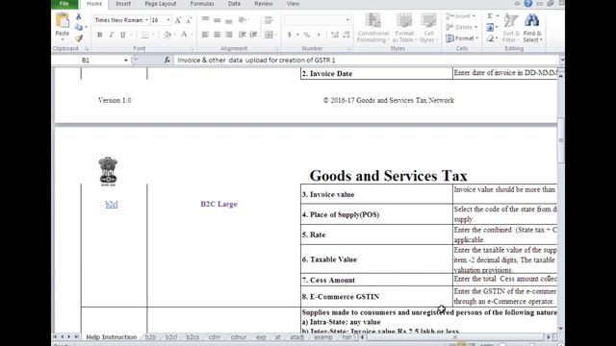Decrease font size with Shrink Font icon

189,20
